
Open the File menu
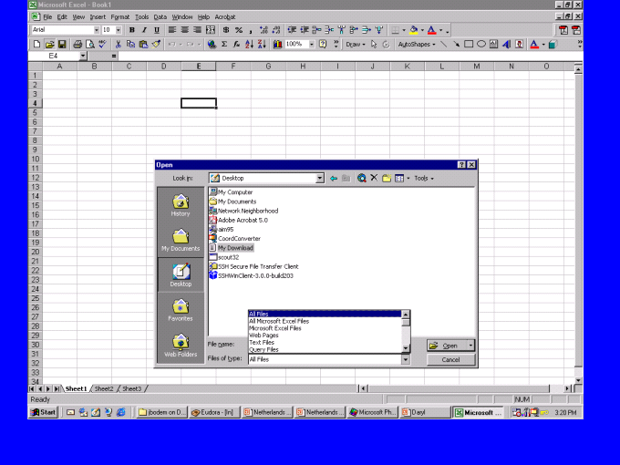click(47, 17)
